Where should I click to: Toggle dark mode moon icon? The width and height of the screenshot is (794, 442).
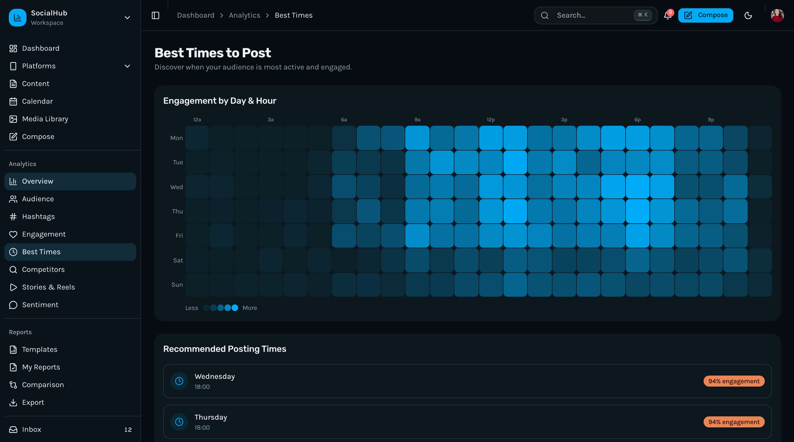pyautogui.click(x=748, y=15)
